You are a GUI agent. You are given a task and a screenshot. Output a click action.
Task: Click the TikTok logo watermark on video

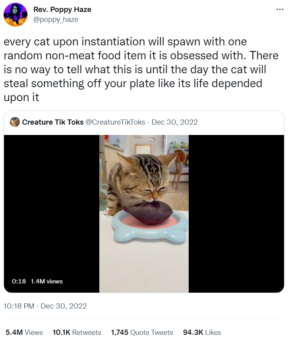coord(106,214)
